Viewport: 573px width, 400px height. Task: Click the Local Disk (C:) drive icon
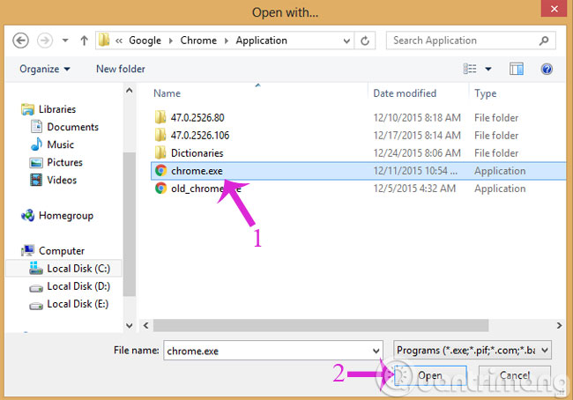36,268
